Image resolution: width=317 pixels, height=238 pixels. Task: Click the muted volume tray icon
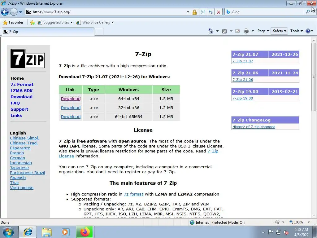click(286, 232)
